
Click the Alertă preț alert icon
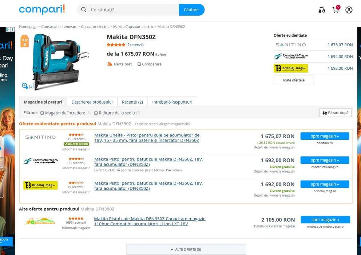coord(110,64)
